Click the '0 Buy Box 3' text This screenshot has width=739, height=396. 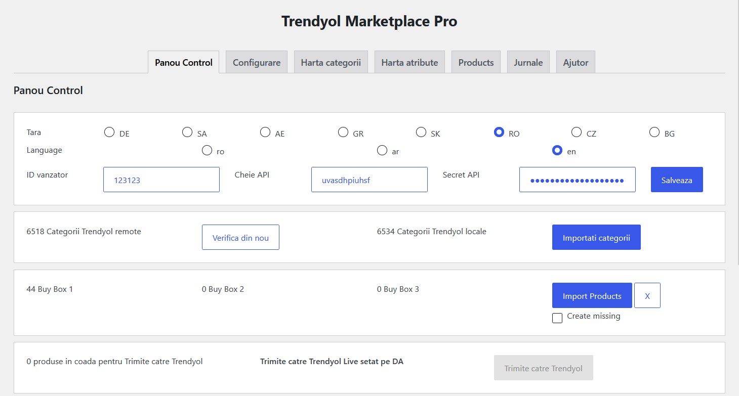[x=398, y=289]
